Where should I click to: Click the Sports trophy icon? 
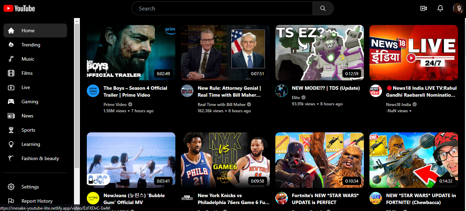(11, 130)
